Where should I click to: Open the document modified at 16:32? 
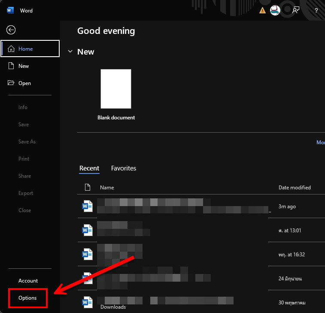[201, 254]
